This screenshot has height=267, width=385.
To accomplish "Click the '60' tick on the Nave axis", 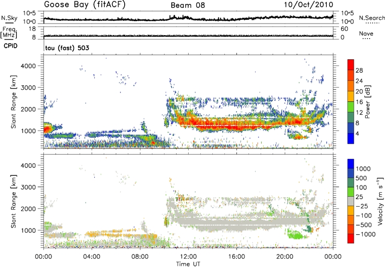I will 344,29.
